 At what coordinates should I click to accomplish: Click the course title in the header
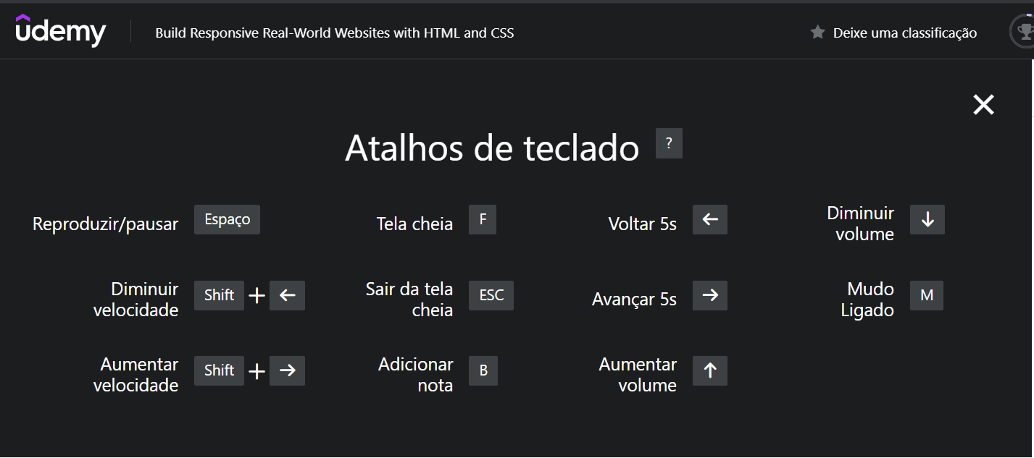[333, 33]
